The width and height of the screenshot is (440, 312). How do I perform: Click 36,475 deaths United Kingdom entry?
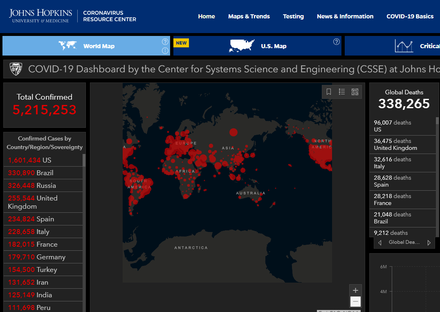click(402, 145)
